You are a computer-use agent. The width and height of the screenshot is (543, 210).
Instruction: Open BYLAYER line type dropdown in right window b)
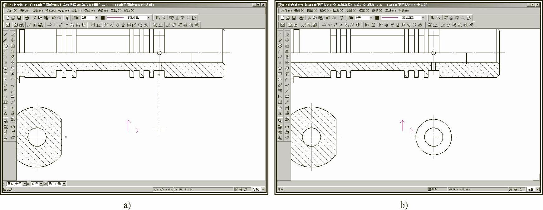[x=423, y=18]
